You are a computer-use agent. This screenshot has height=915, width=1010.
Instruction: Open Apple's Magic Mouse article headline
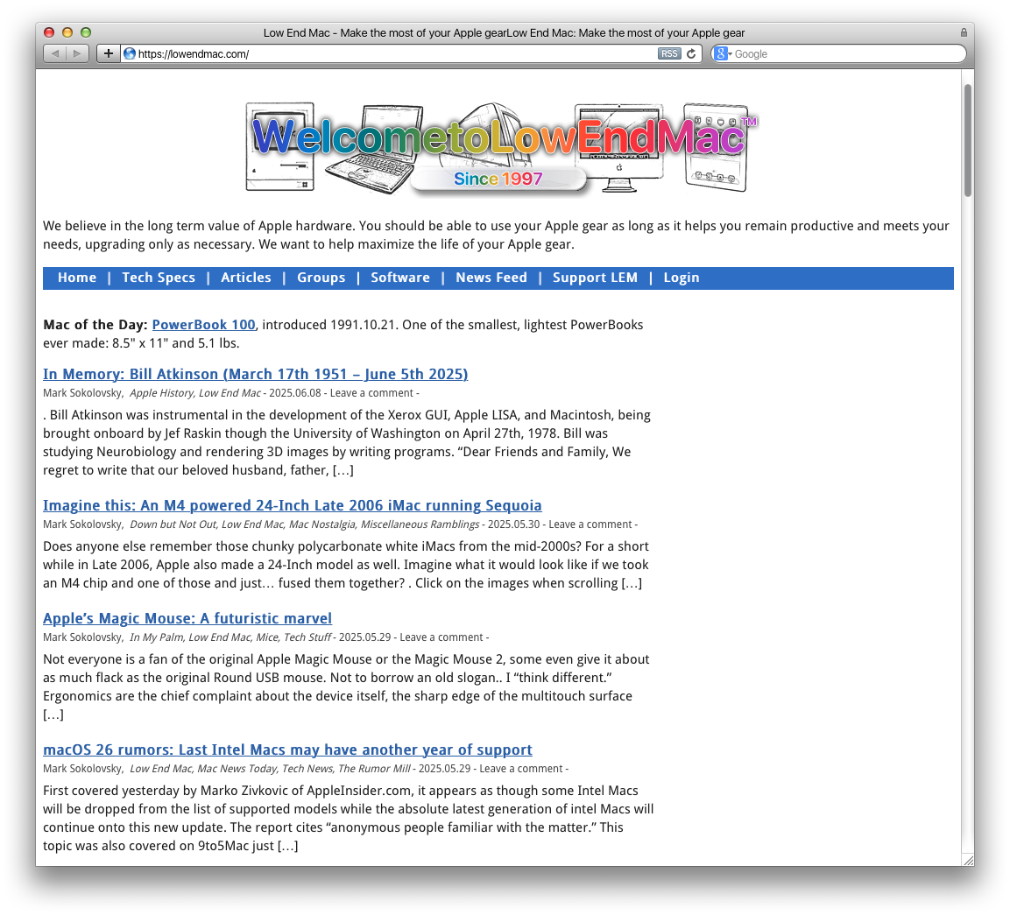187,618
